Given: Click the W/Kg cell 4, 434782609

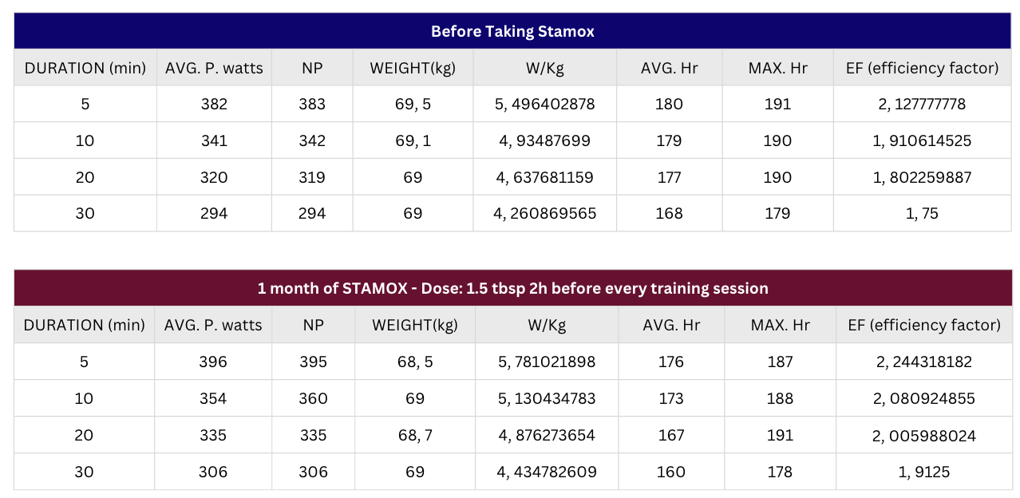Looking at the screenshot, I should tap(547, 472).
